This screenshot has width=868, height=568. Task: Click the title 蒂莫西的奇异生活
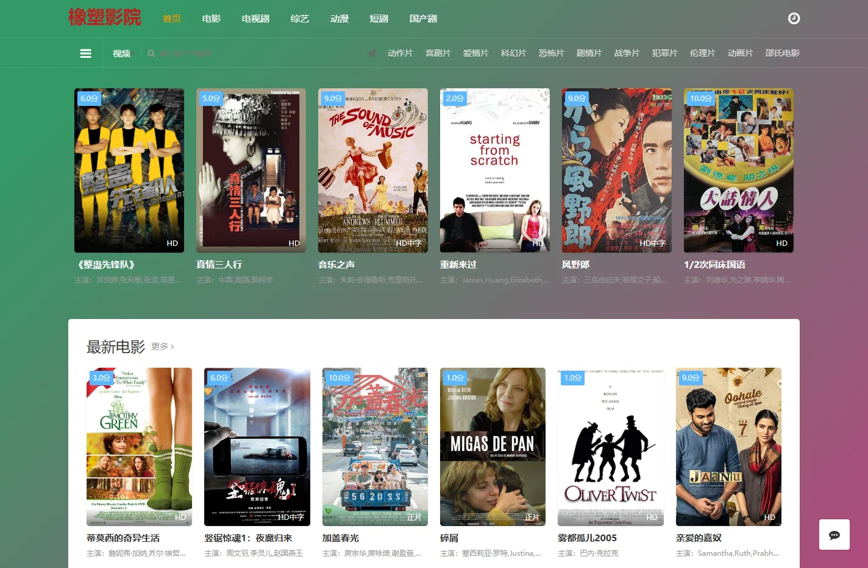[123, 538]
